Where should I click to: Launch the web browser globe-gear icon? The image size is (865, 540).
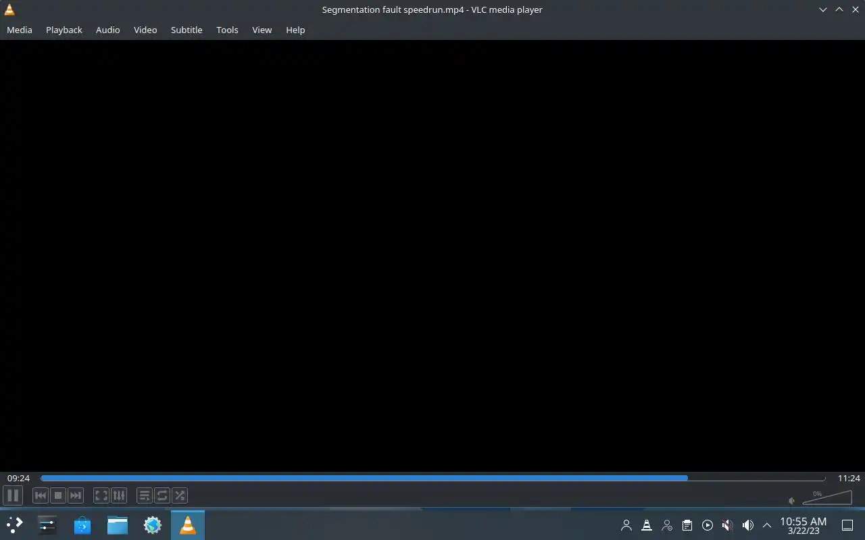(153, 524)
